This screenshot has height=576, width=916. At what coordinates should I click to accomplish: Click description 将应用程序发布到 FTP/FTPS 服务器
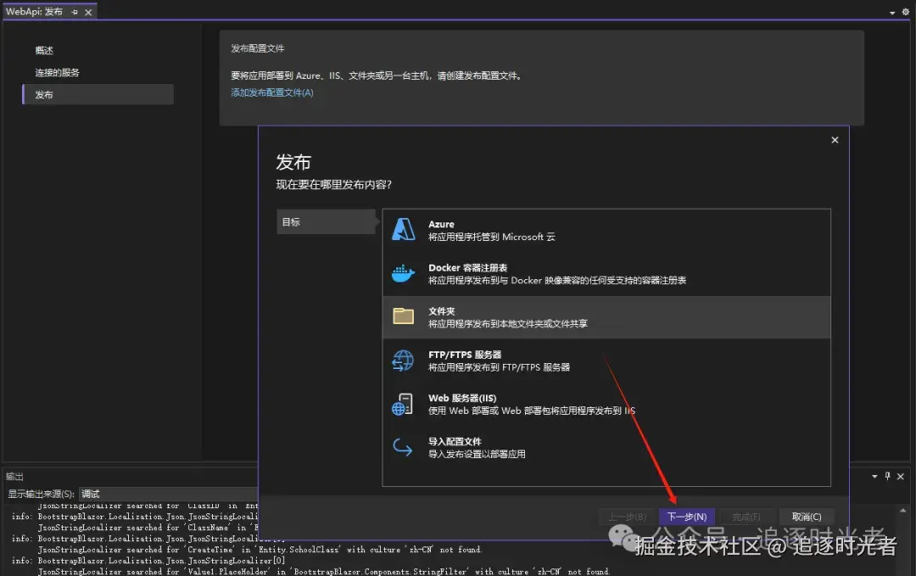click(500, 366)
